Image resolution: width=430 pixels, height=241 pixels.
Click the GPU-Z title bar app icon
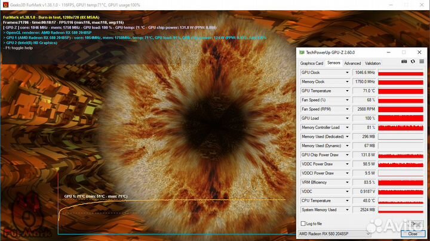click(302, 52)
